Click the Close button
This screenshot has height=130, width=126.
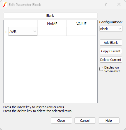pyautogui.click(x=61, y=121)
